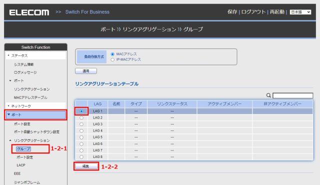Open the EEE menu item
The width and height of the screenshot is (320, 185).
pos(17,173)
